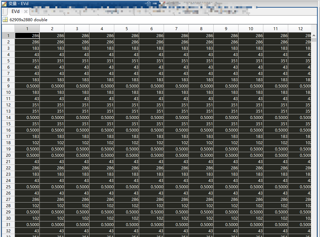
Task: Click cell row 5 column 4 value 351
Action: click(x=102, y=61)
